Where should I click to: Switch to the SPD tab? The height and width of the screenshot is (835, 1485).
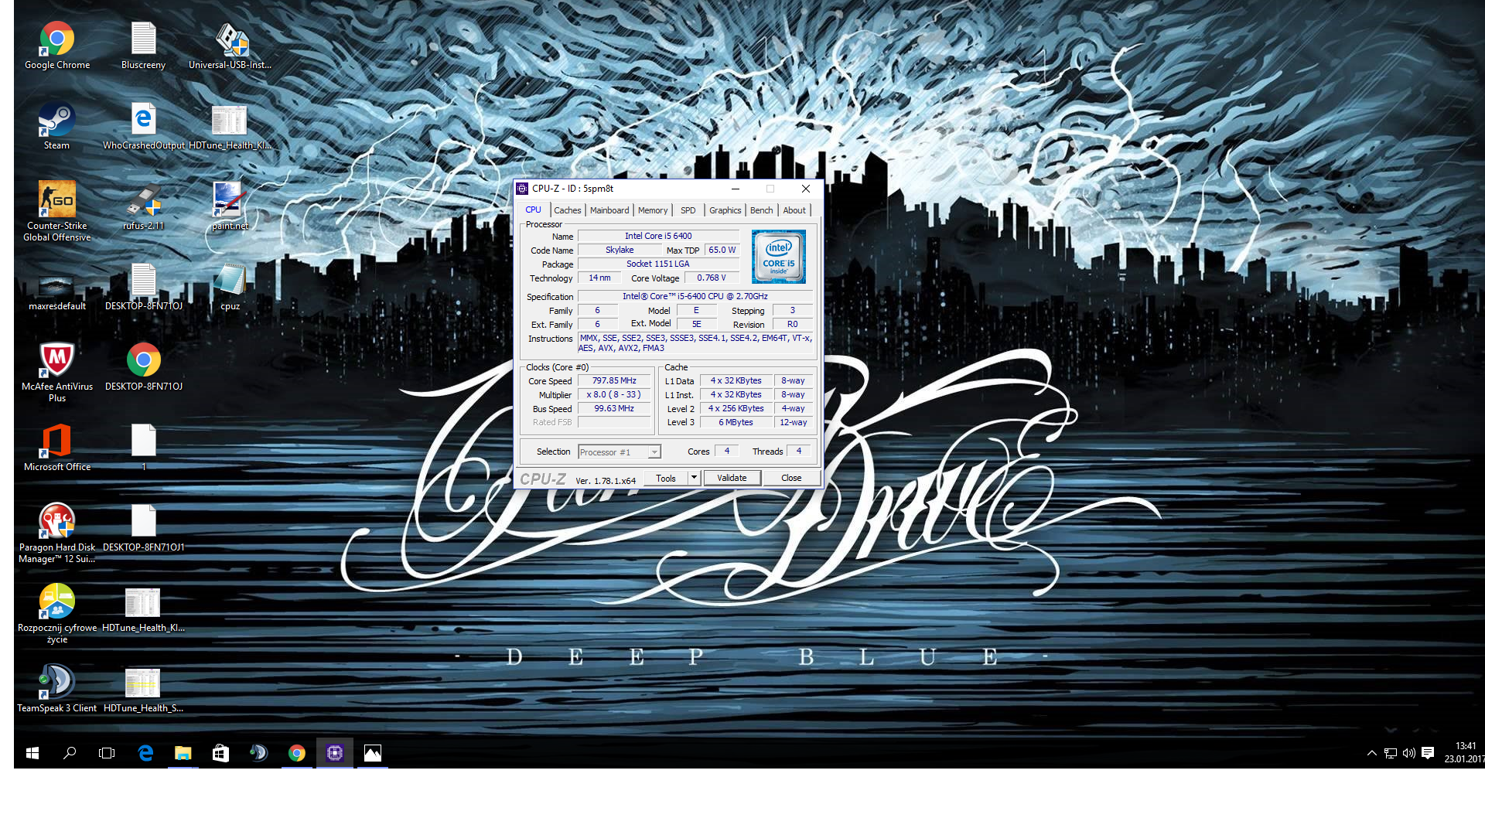(x=688, y=210)
